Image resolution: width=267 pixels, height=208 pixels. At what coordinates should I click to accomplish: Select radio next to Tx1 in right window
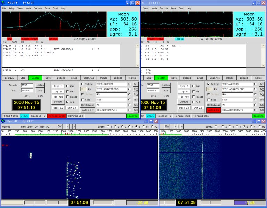coord(256,84)
